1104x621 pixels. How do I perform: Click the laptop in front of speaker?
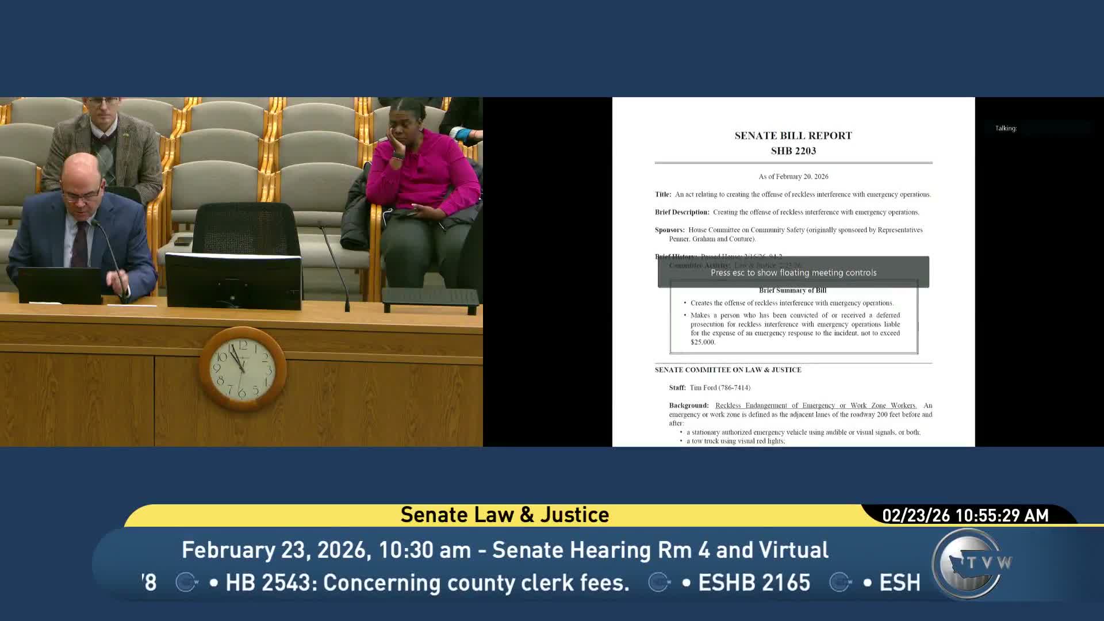coord(60,285)
